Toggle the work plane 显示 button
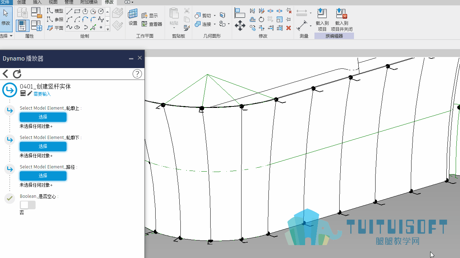The image size is (460, 258). 150,15
